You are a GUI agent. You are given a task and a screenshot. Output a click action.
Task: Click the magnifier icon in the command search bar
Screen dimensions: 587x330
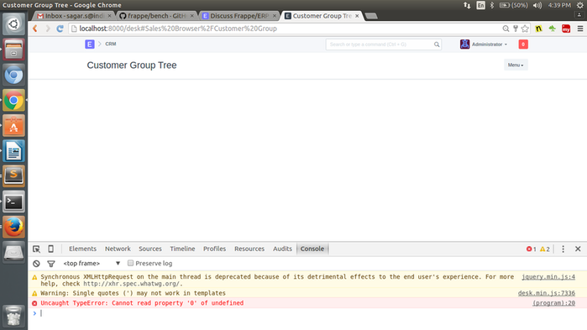coord(437,45)
